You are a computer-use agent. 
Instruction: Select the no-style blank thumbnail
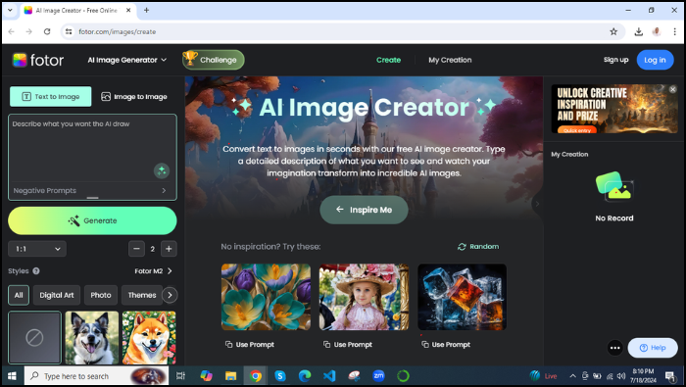point(35,338)
